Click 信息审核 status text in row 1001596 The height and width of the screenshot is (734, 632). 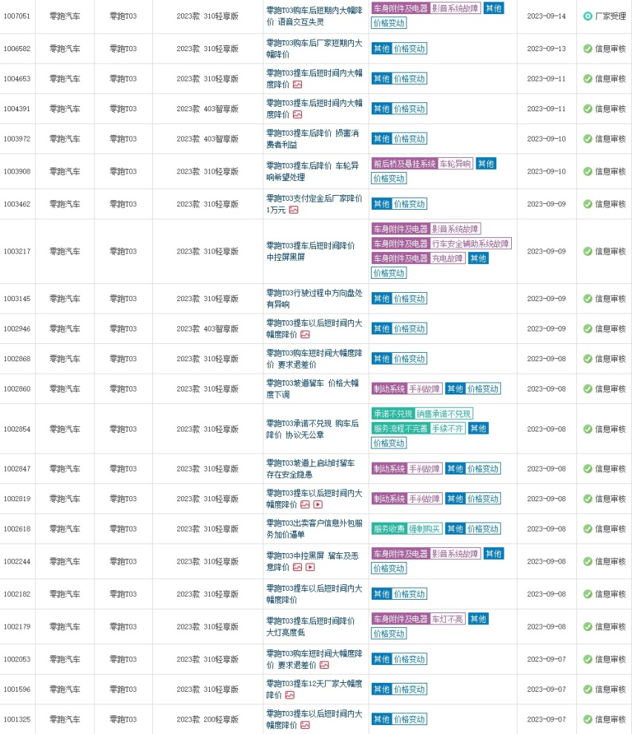tap(610, 690)
